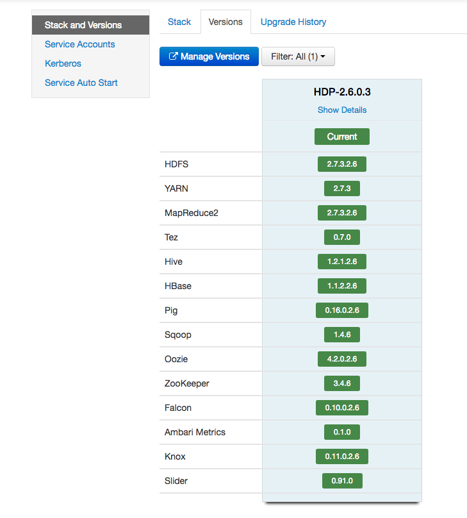Select Stack and Versions in the sidebar
The width and height of the screenshot is (467, 518).
[x=83, y=25]
